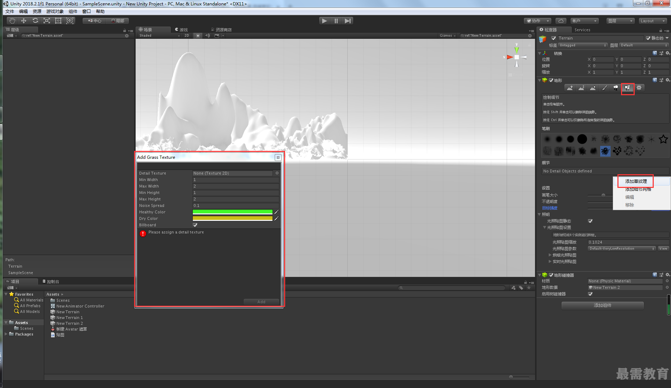The height and width of the screenshot is (388, 671).
Task: Open the 图层 layers dropdown
Action: [620, 21]
